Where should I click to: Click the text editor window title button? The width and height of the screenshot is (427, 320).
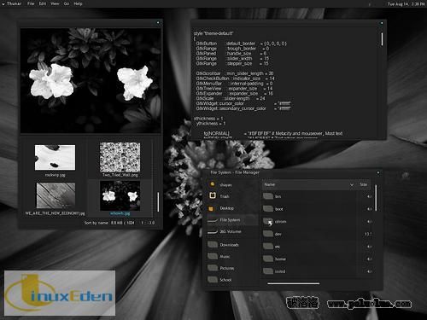[382, 23]
